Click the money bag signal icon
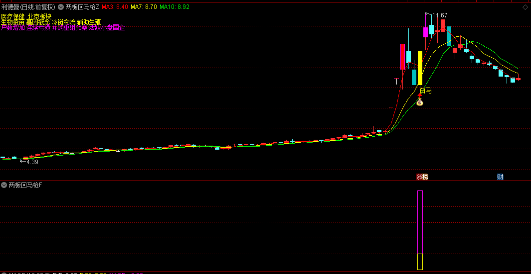Image resolution: width=531 pixels, height=274 pixels. tap(420, 102)
